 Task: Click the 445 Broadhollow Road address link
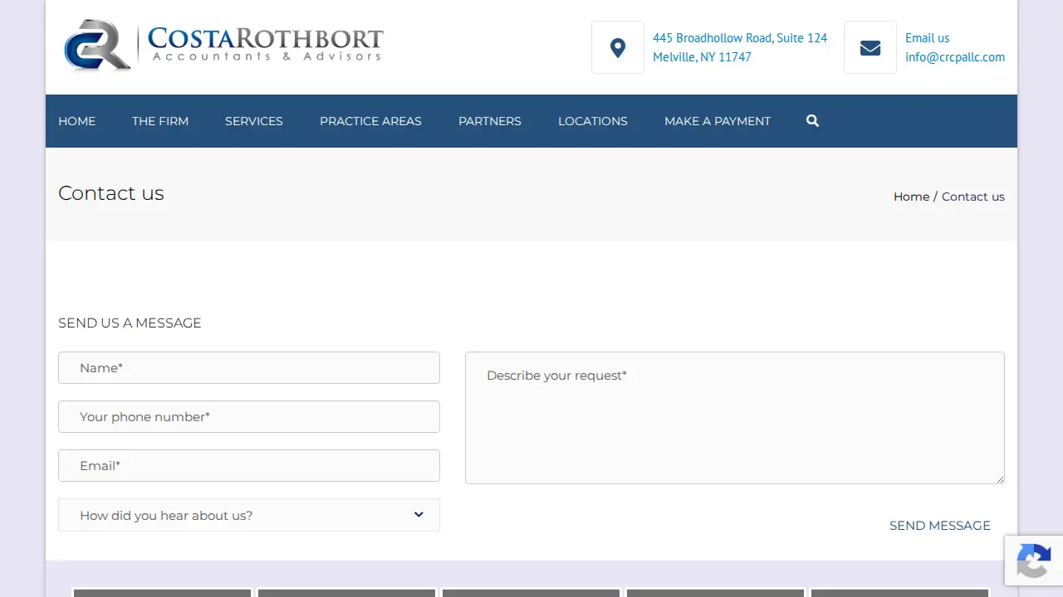point(740,47)
